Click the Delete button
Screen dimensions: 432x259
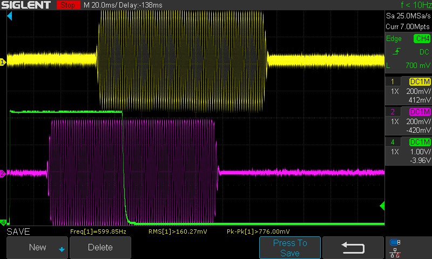pyautogui.click(x=100, y=248)
